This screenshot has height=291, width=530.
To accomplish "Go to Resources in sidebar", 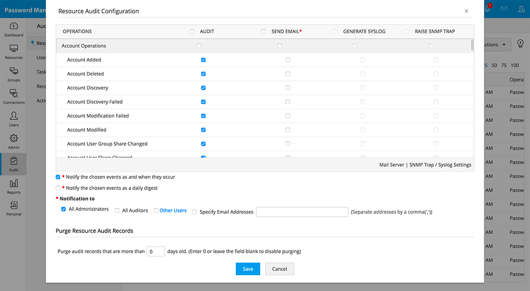I will tap(13, 51).
